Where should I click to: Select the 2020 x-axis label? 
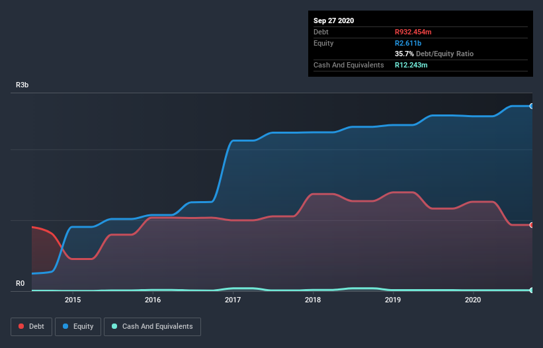point(473,300)
